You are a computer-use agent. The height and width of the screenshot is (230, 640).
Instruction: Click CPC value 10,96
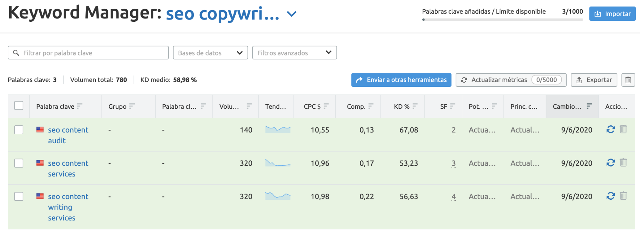click(x=320, y=163)
